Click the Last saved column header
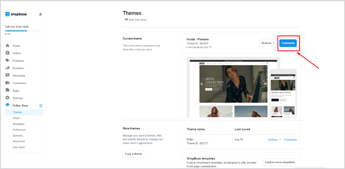Screen dimensions: 345x169 coord(242,129)
